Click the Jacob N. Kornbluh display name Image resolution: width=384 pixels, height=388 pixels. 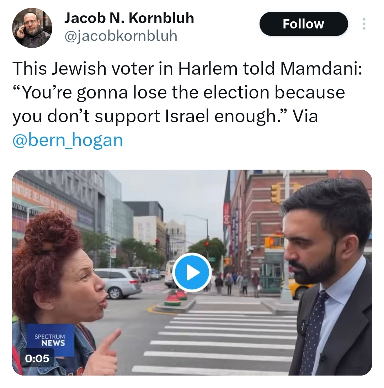click(x=129, y=18)
